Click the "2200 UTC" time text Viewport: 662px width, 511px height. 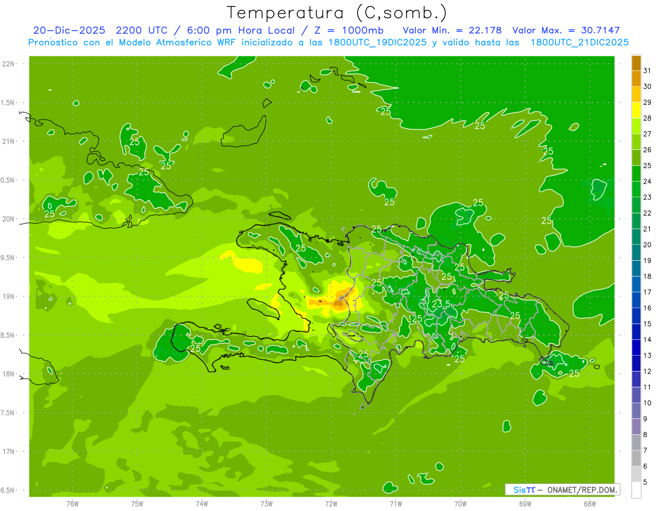pyautogui.click(x=141, y=30)
